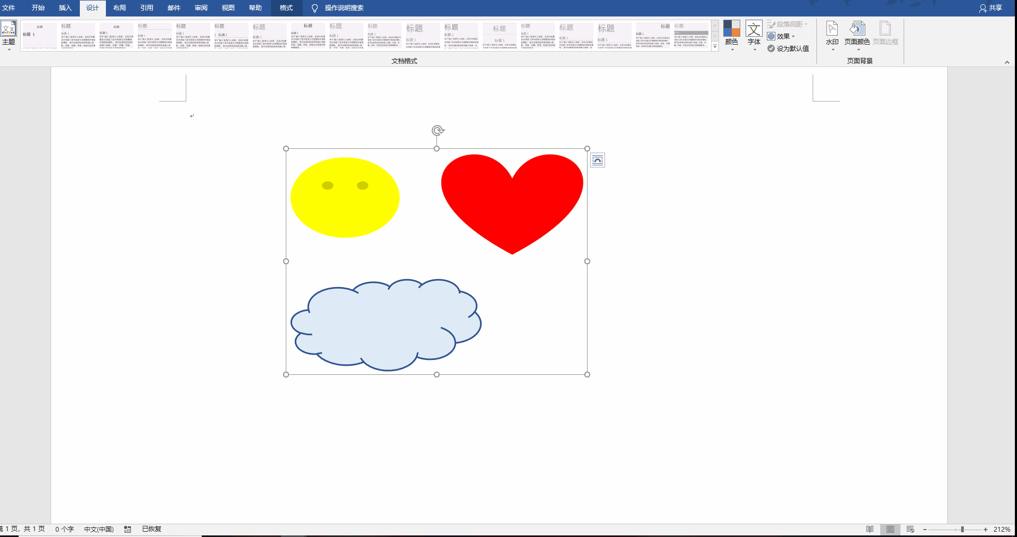Click the macro recording icon in status bar

coord(128,529)
